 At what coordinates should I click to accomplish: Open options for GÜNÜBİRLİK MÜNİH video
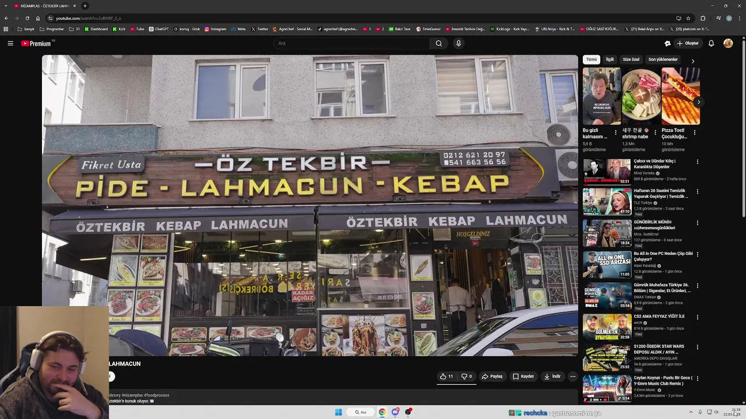tap(697, 223)
